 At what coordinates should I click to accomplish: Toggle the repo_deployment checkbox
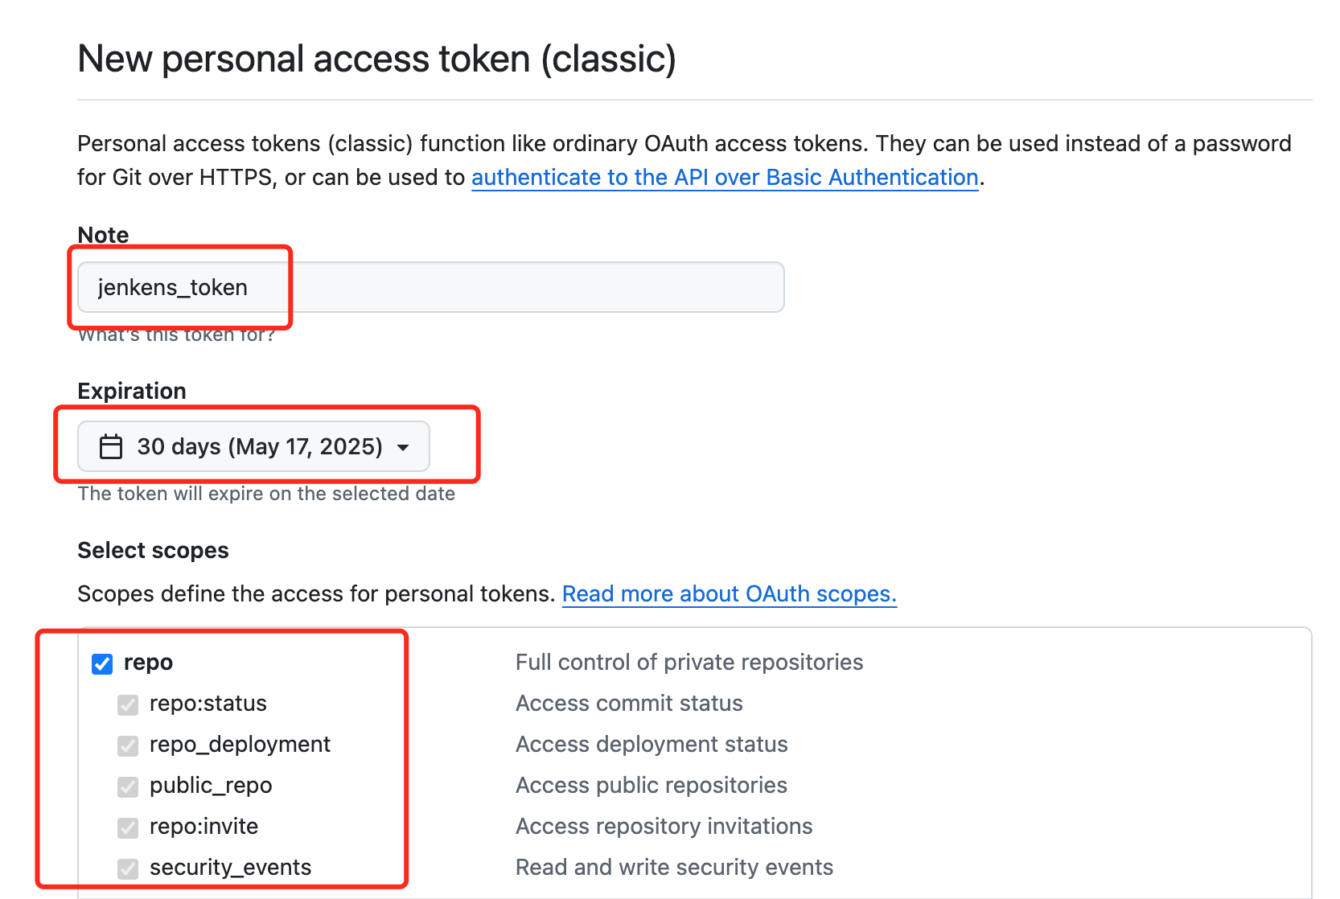pyautogui.click(x=128, y=745)
